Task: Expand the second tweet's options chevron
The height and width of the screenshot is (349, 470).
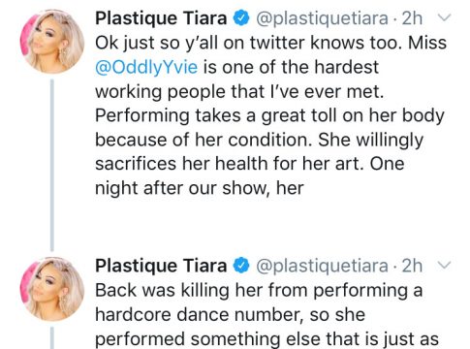Action: point(445,265)
